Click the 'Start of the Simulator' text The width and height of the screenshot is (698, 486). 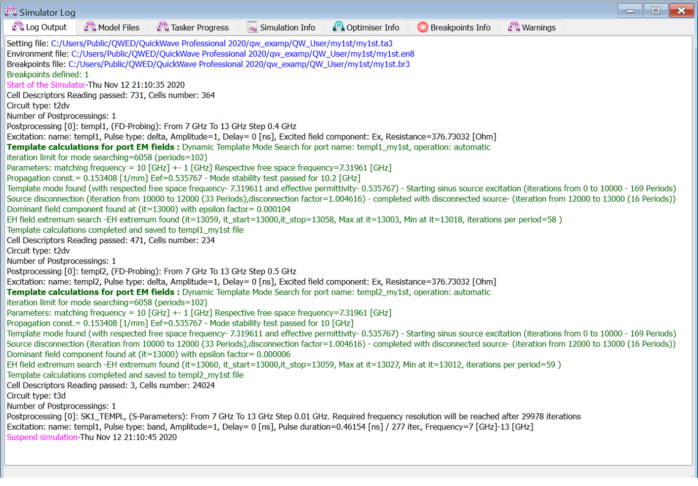(46, 85)
